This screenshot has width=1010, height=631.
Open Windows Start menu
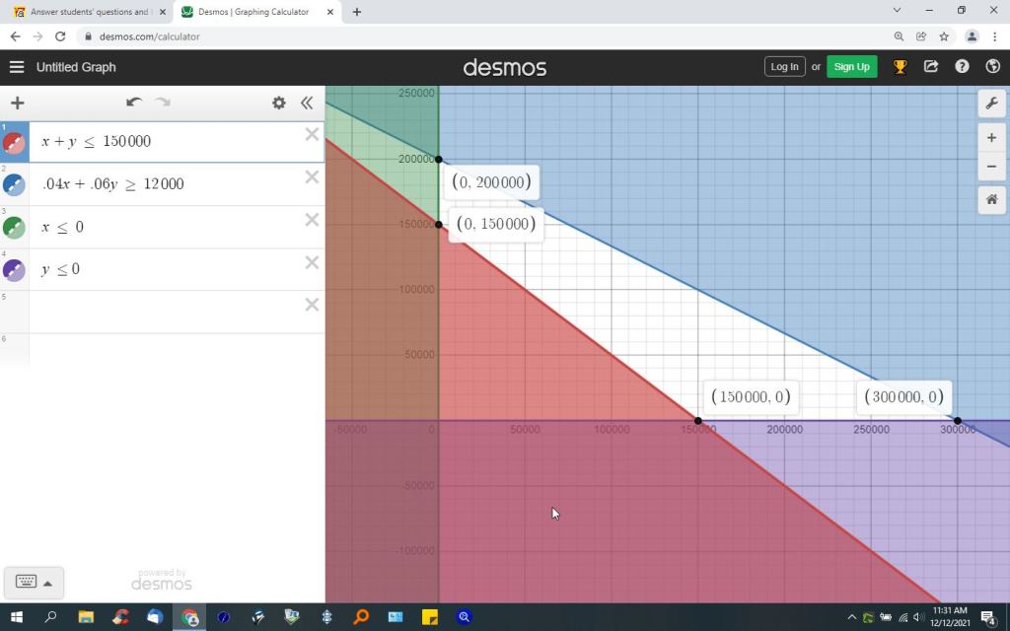tap(16, 617)
